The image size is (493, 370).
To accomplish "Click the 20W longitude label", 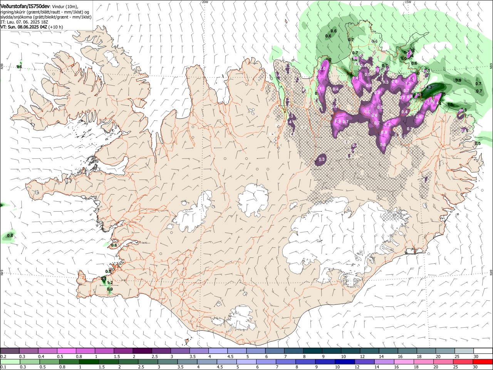I will [x=205, y=2].
